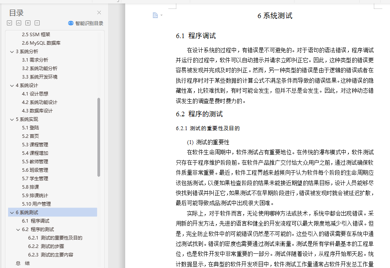
Task: Navigate to 5.7 学生管理
Action: click(x=35, y=178)
